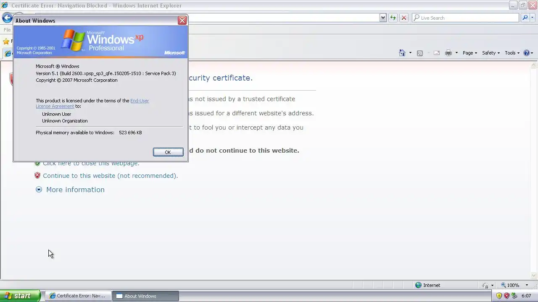Open the Page menu
This screenshot has height=302, width=538.
pos(470,53)
